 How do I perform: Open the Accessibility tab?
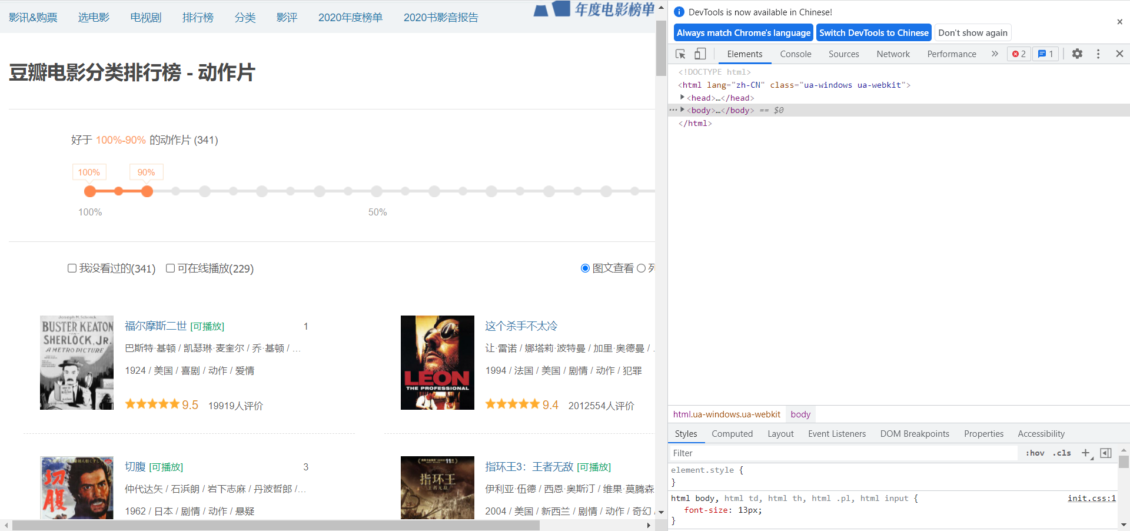point(1041,434)
